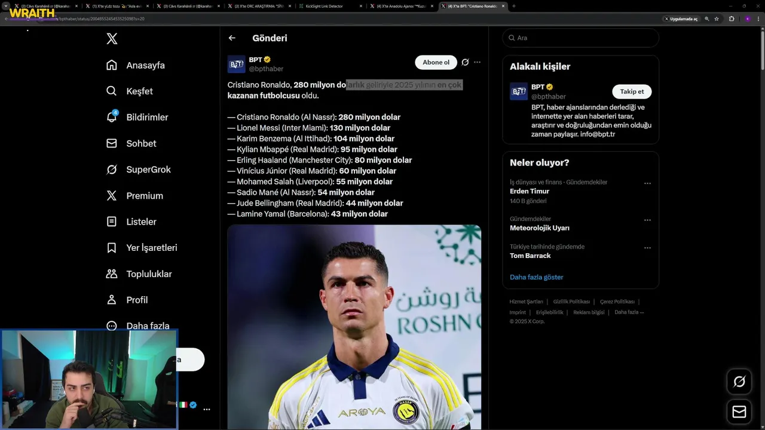Image resolution: width=765 pixels, height=430 pixels.
Task: Click the zoom magnifier in address bar
Action: [707, 19]
